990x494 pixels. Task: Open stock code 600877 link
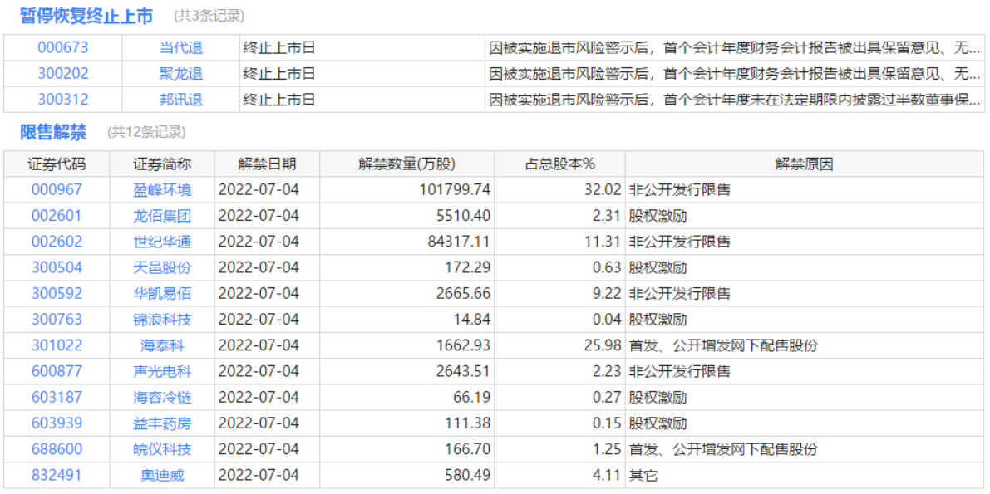point(57,372)
